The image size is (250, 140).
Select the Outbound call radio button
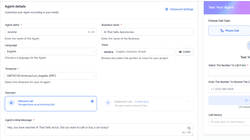click(189, 101)
